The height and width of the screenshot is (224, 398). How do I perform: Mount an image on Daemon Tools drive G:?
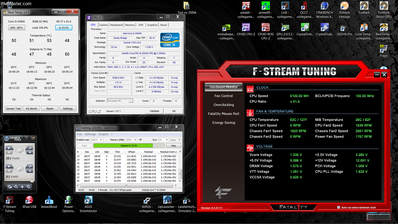[9, 148]
